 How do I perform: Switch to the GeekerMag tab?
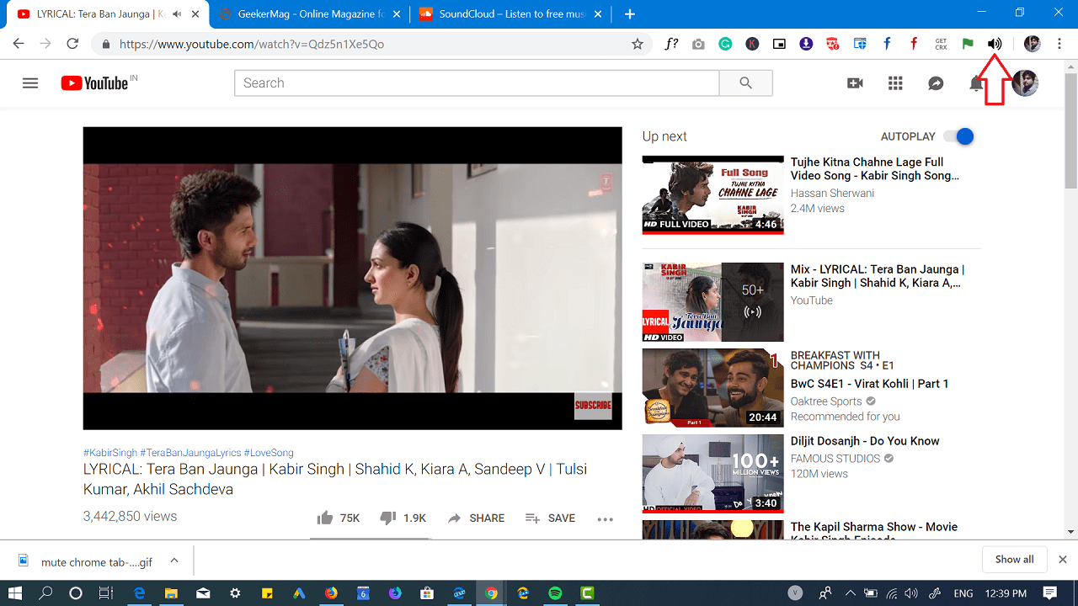pos(308,14)
